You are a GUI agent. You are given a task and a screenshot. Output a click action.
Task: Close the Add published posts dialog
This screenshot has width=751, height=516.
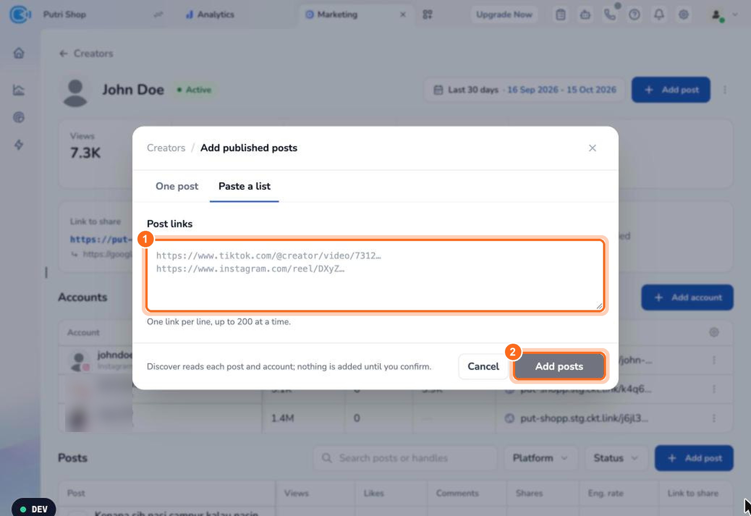click(592, 148)
